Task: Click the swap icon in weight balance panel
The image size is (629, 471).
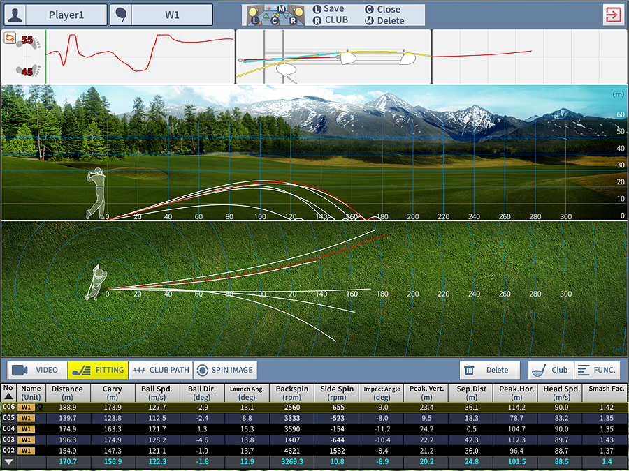Action: coord(11,38)
